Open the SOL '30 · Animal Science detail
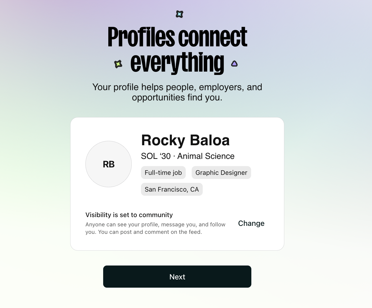Viewport: 372px width, 308px height. [x=188, y=156]
